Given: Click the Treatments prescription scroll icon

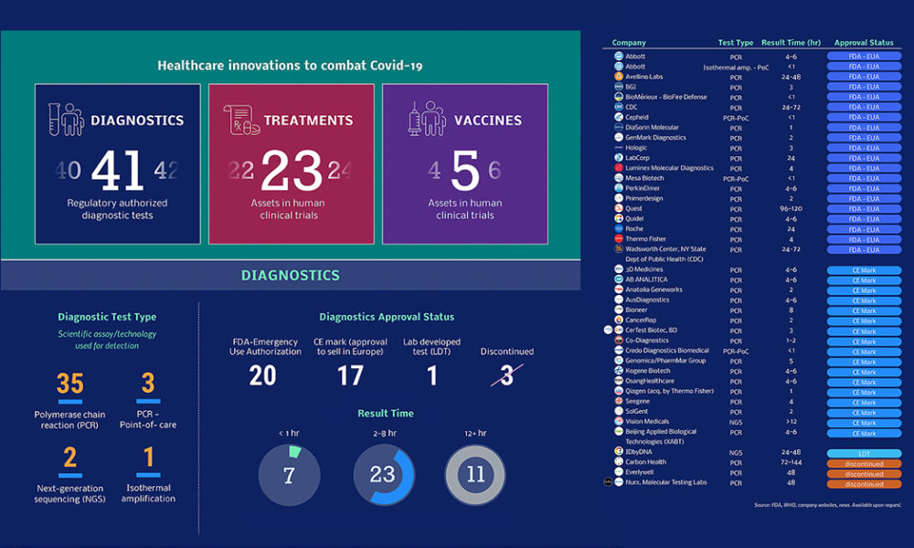Looking at the screenshot, I should [241, 120].
